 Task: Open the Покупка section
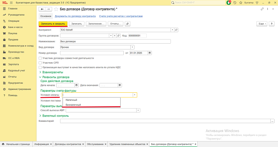pos(13,33)
